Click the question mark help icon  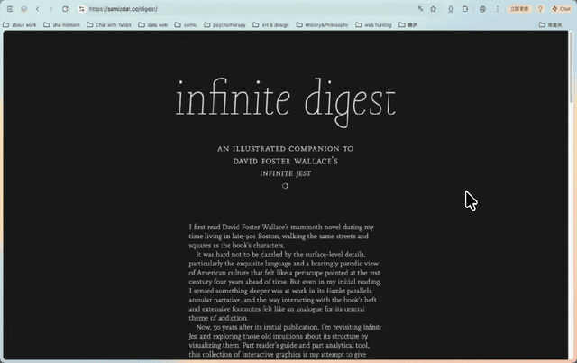pos(540,9)
